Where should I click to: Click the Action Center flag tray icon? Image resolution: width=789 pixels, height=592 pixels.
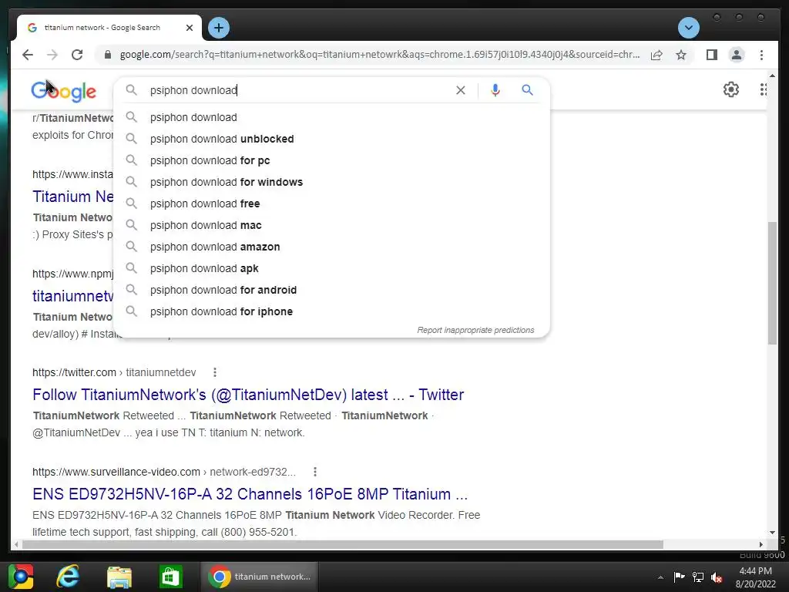pos(679,577)
